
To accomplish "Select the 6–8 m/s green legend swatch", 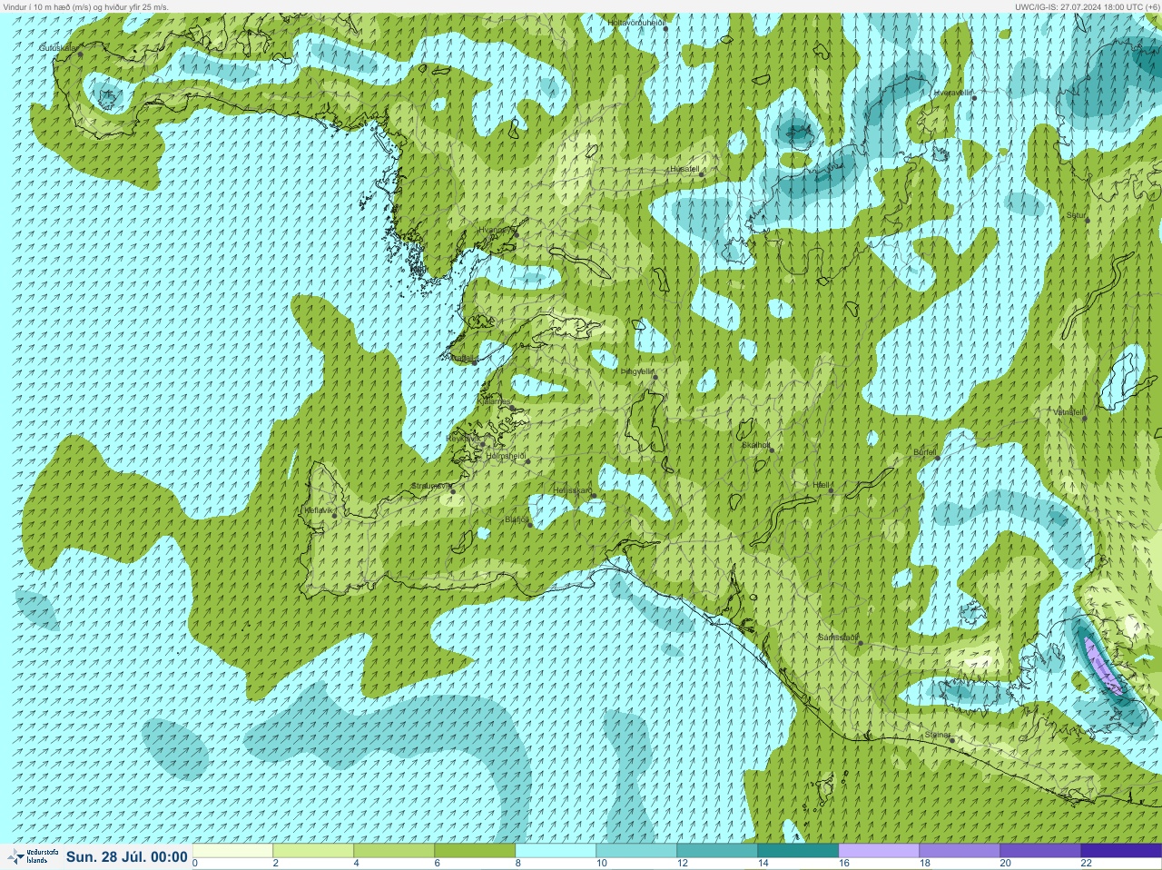I will pos(475,851).
